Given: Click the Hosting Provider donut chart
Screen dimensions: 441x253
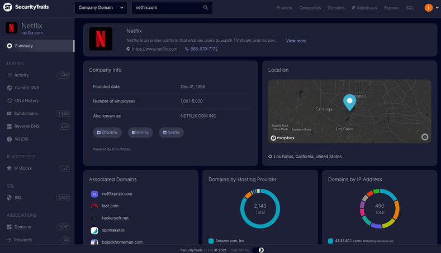Looking at the screenshot, I should [x=260, y=208].
